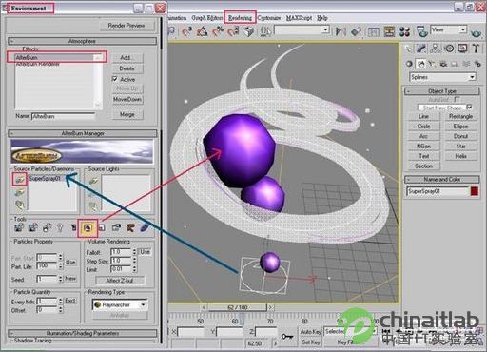Click the Rectangle shape button
The width and height of the screenshot is (487, 352).
[460, 116]
